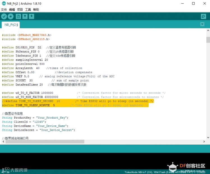Select the NB_Prj2 sketch tab

pyautogui.click(x=11, y=25)
